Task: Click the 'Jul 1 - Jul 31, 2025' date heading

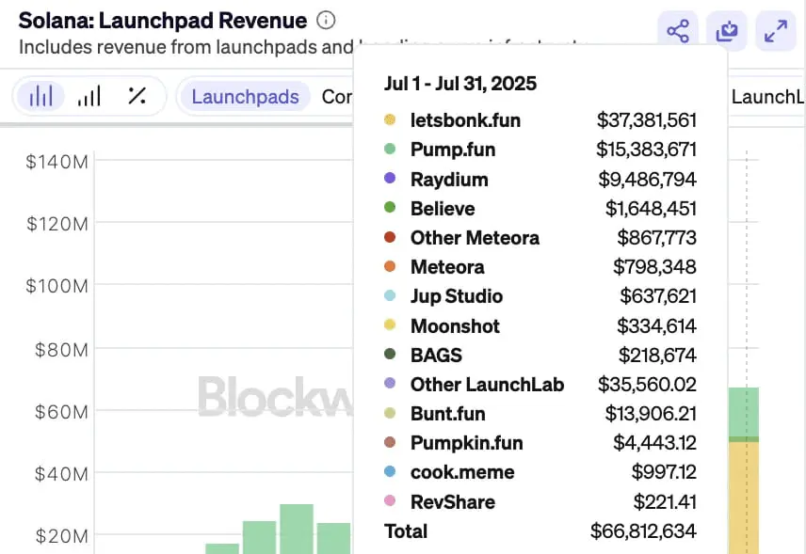Action: click(x=460, y=84)
